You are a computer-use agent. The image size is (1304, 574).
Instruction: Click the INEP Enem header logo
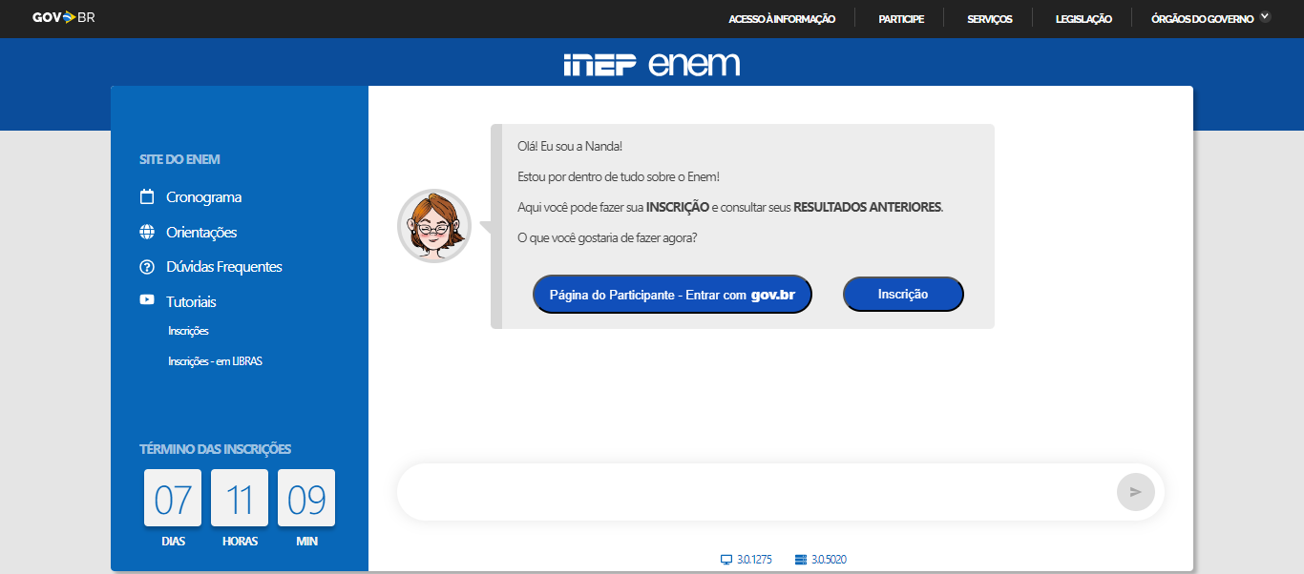pos(651,64)
